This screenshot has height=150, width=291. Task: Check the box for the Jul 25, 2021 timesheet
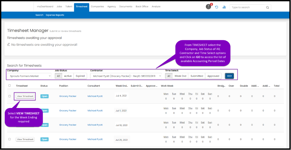[x=10, y=139]
